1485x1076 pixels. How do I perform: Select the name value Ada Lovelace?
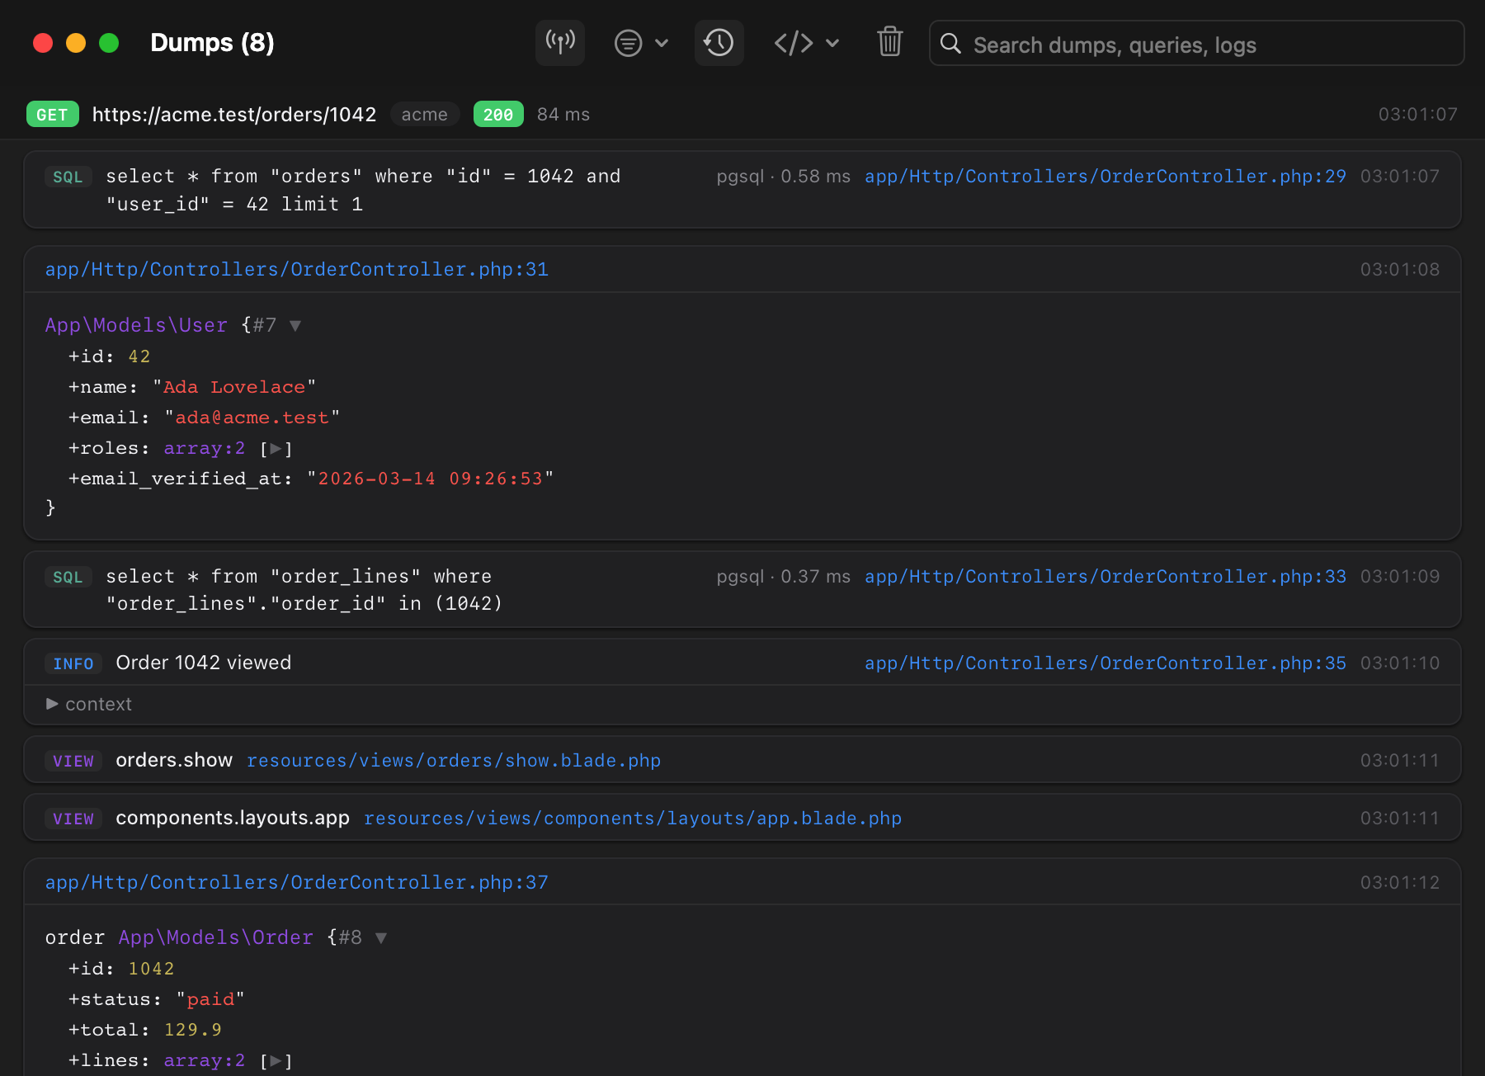tap(234, 388)
